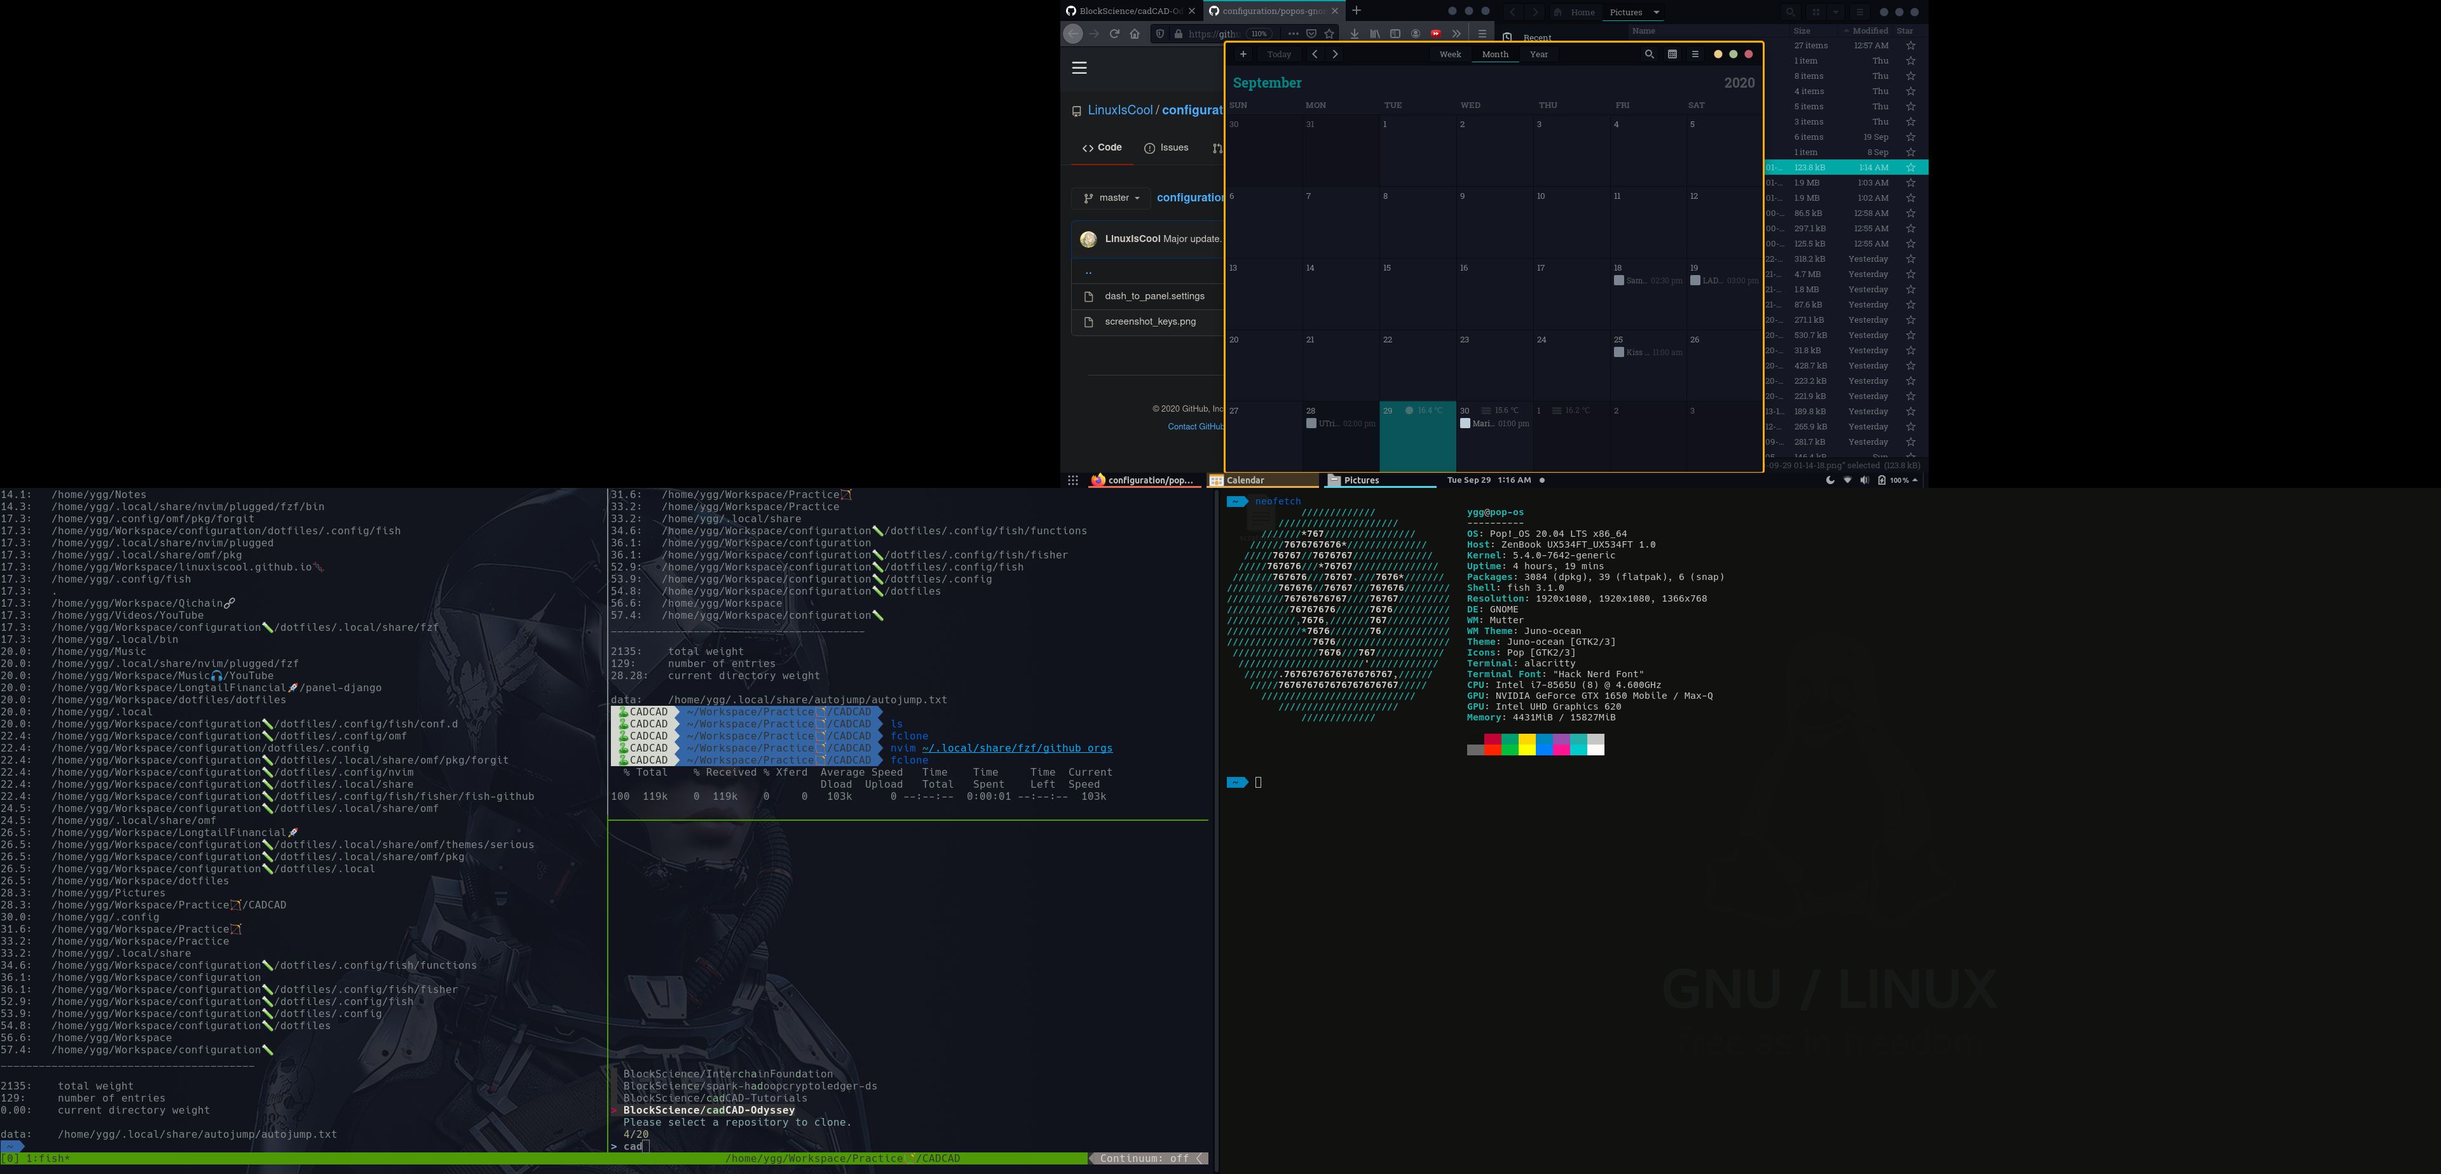Go to next month in calendar
Viewport: 2441px width, 1174px height.
click(x=1335, y=54)
